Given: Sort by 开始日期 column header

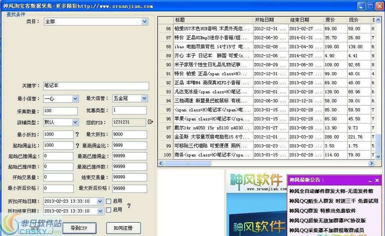Looking at the screenshot, I should [x=271, y=20].
